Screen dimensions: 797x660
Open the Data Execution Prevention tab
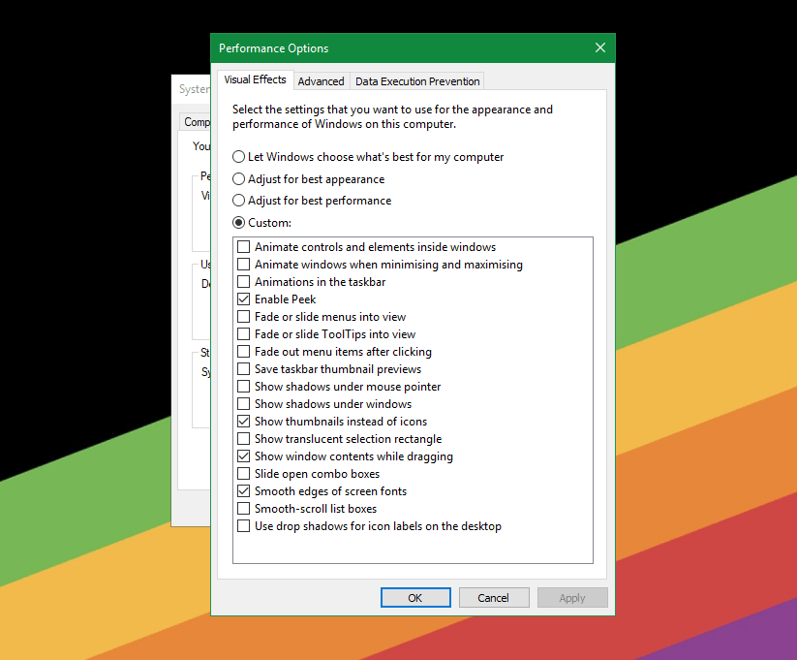[417, 81]
